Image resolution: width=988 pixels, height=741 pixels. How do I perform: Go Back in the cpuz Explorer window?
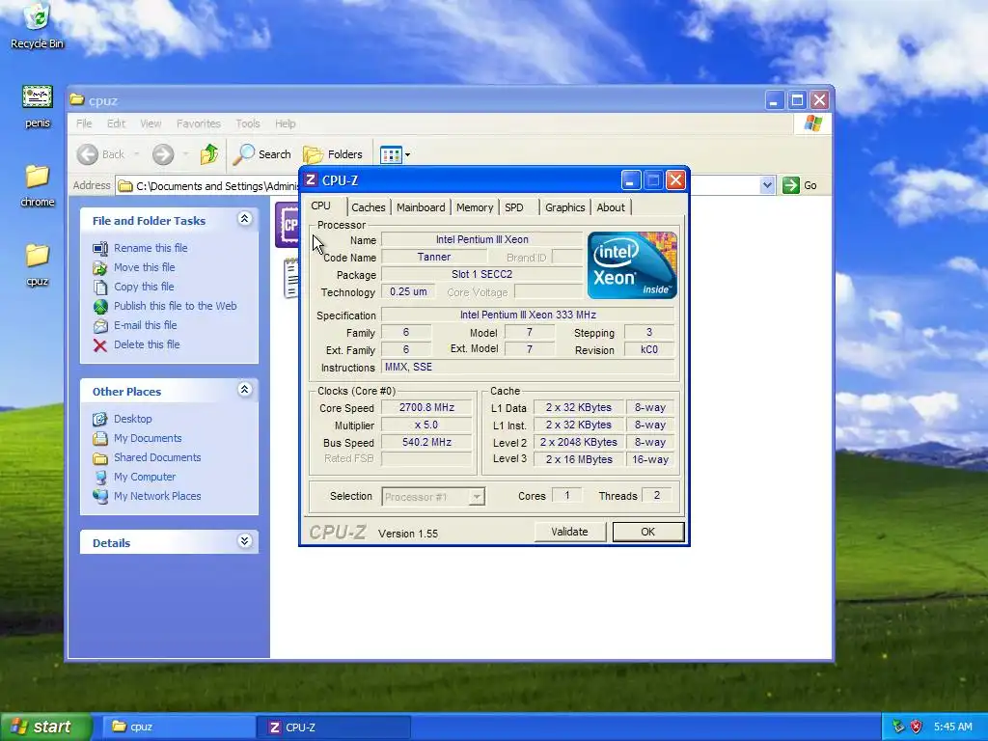point(101,154)
